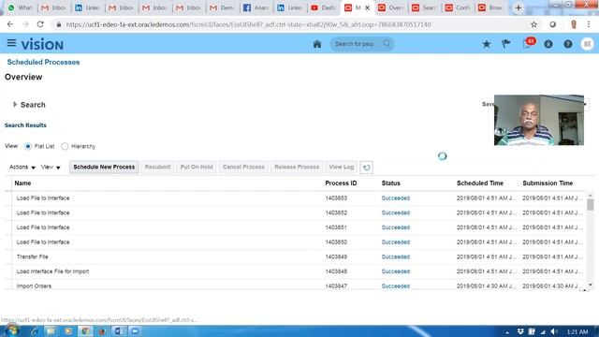
Task: Click the table vertical scrollbar thumb
Action: tap(591, 204)
